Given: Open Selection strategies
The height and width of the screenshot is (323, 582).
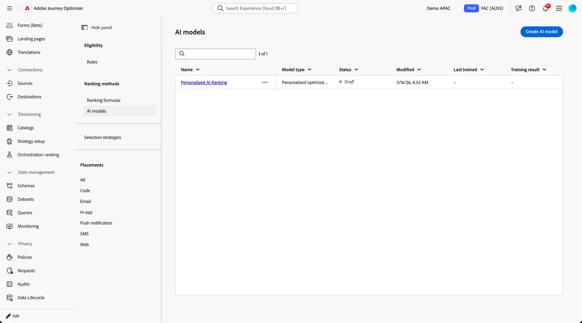Looking at the screenshot, I should click(102, 138).
